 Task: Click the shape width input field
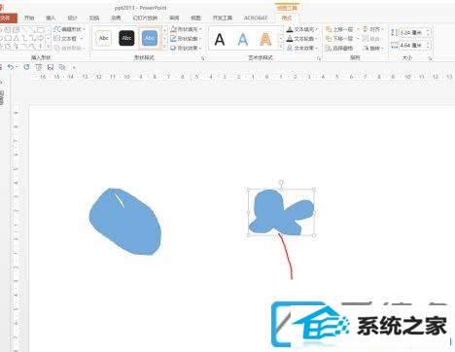pos(412,46)
